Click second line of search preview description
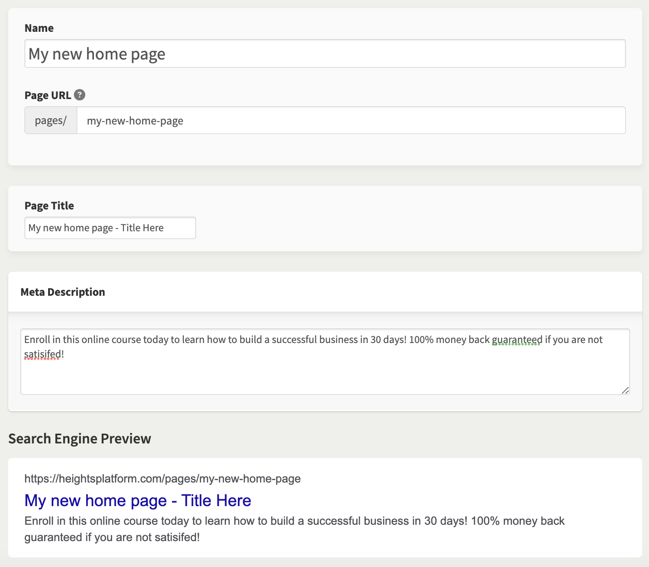Image resolution: width=649 pixels, height=567 pixels. (112, 537)
